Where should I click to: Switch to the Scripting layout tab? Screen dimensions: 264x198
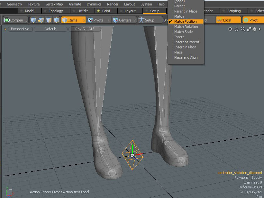(234, 11)
